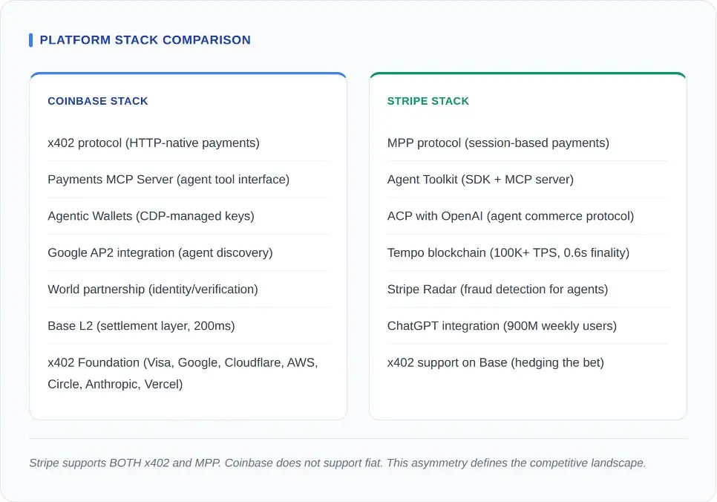Select the Agentic Wallets row
The image size is (717, 502).
point(151,216)
